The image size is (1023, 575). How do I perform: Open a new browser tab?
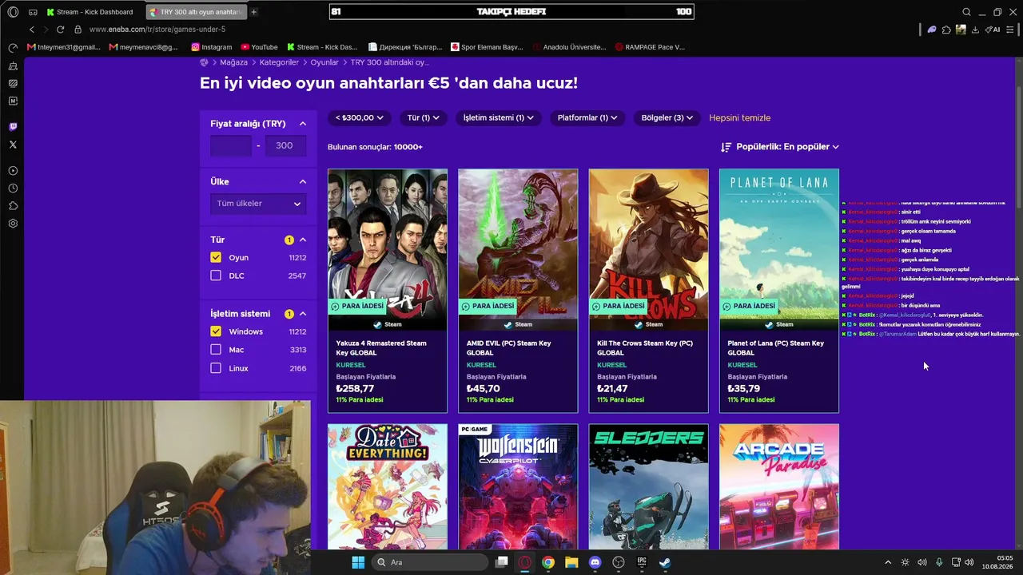(x=253, y=12)
